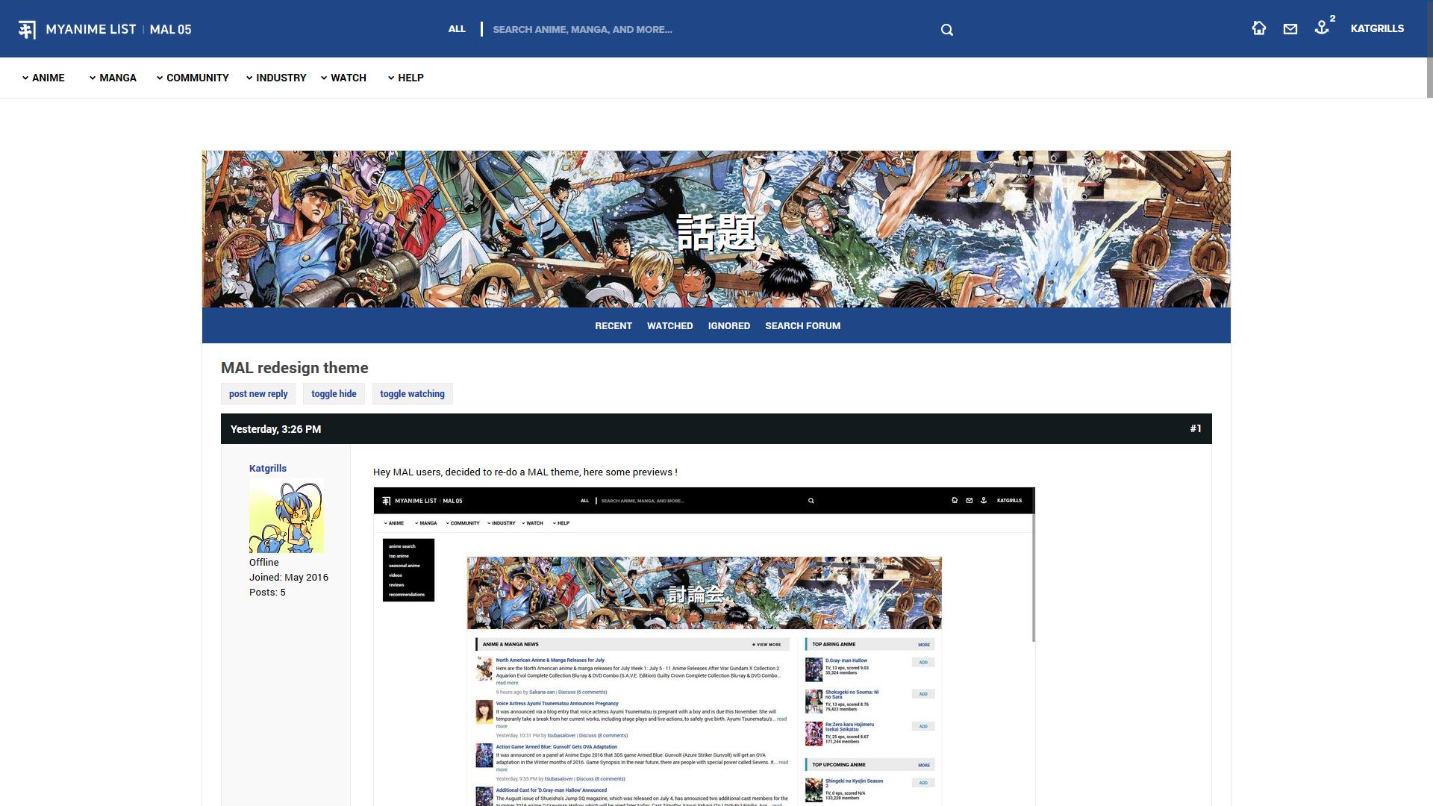Image resolution: width=1433 pixels, height=806 pixels.
Task: Open the home icon in the header
Action: [1259, 28]
